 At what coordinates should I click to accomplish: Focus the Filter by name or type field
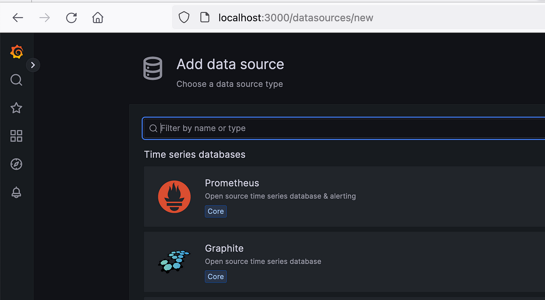point(343,128)
